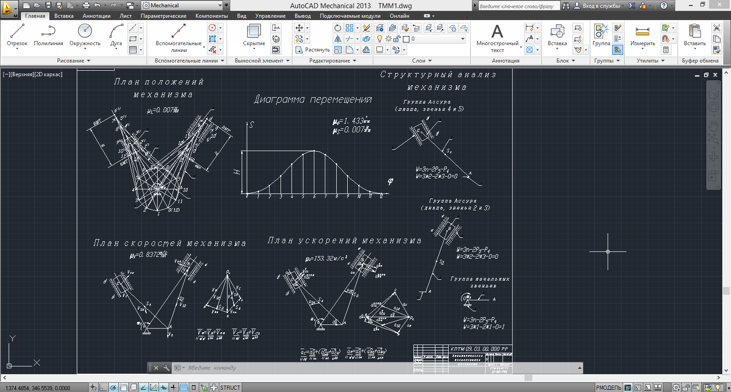
Task: Open the help question mark button
Action: click(x=664, y=5)
